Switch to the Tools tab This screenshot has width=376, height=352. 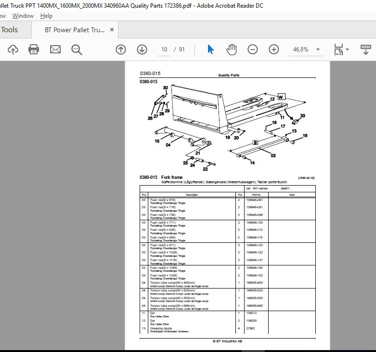(9, 30)
